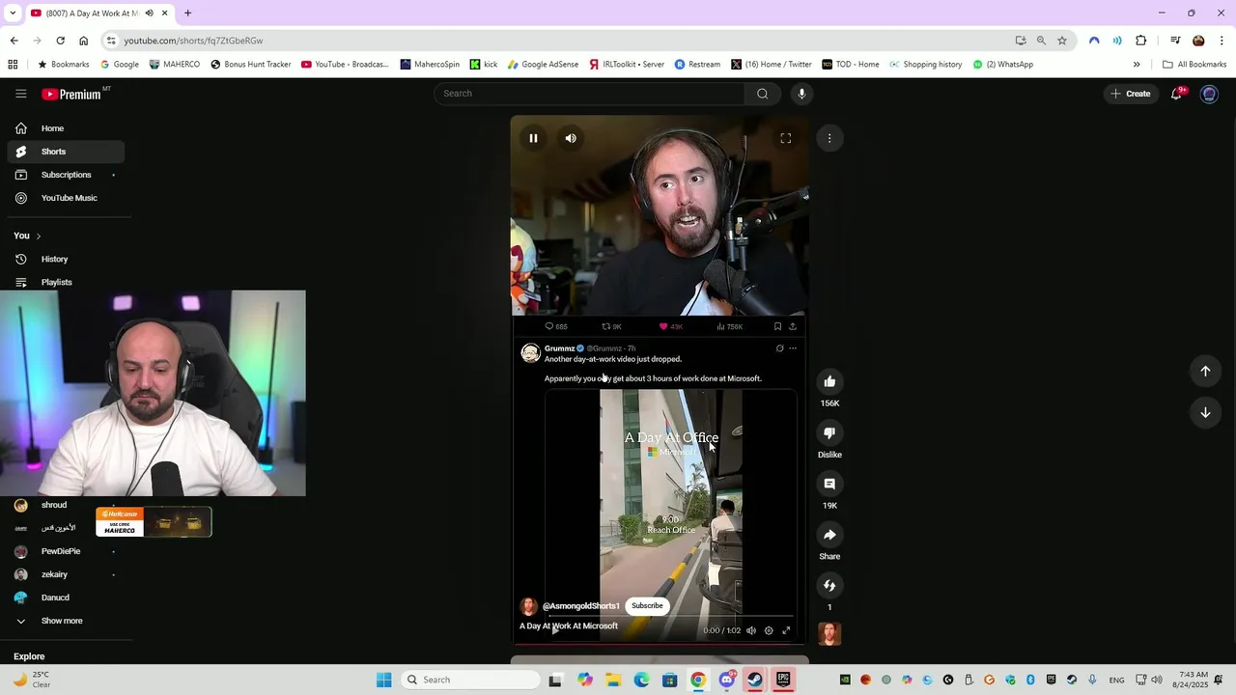Open History in the sidebar

click(66, 259)
